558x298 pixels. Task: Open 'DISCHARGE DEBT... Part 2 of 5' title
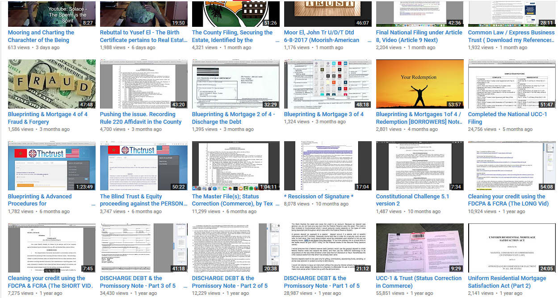(x=230, y=281)
